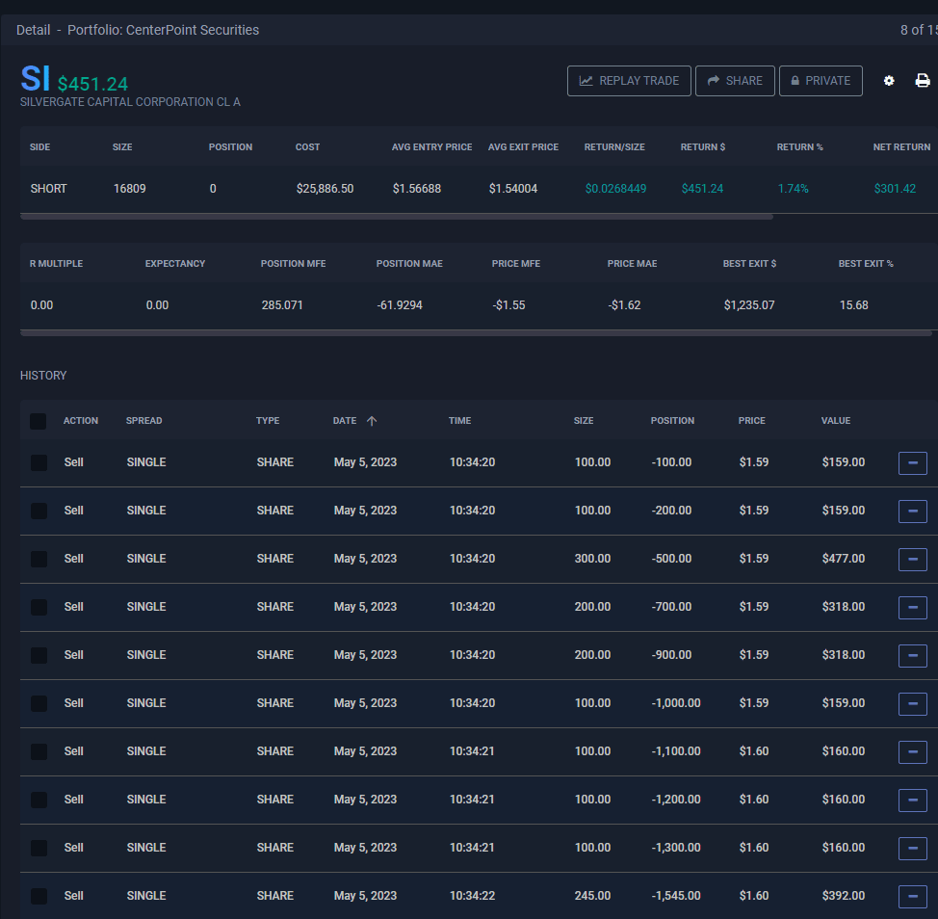Sort by Date column arrow

pos(372,421)
